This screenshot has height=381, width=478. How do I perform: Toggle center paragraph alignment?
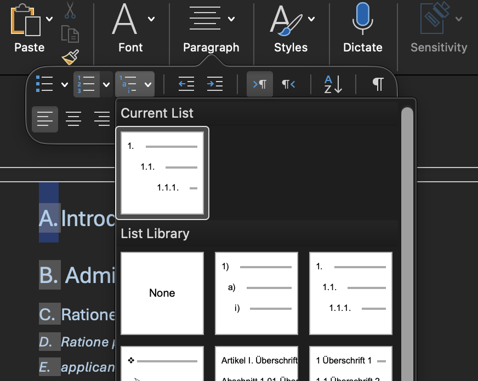pos(73,119)
